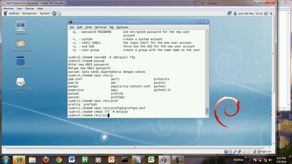Expand the Desktop toolbar chevron
The height and width of the screenshot is (164, 292).
(245, 158)
